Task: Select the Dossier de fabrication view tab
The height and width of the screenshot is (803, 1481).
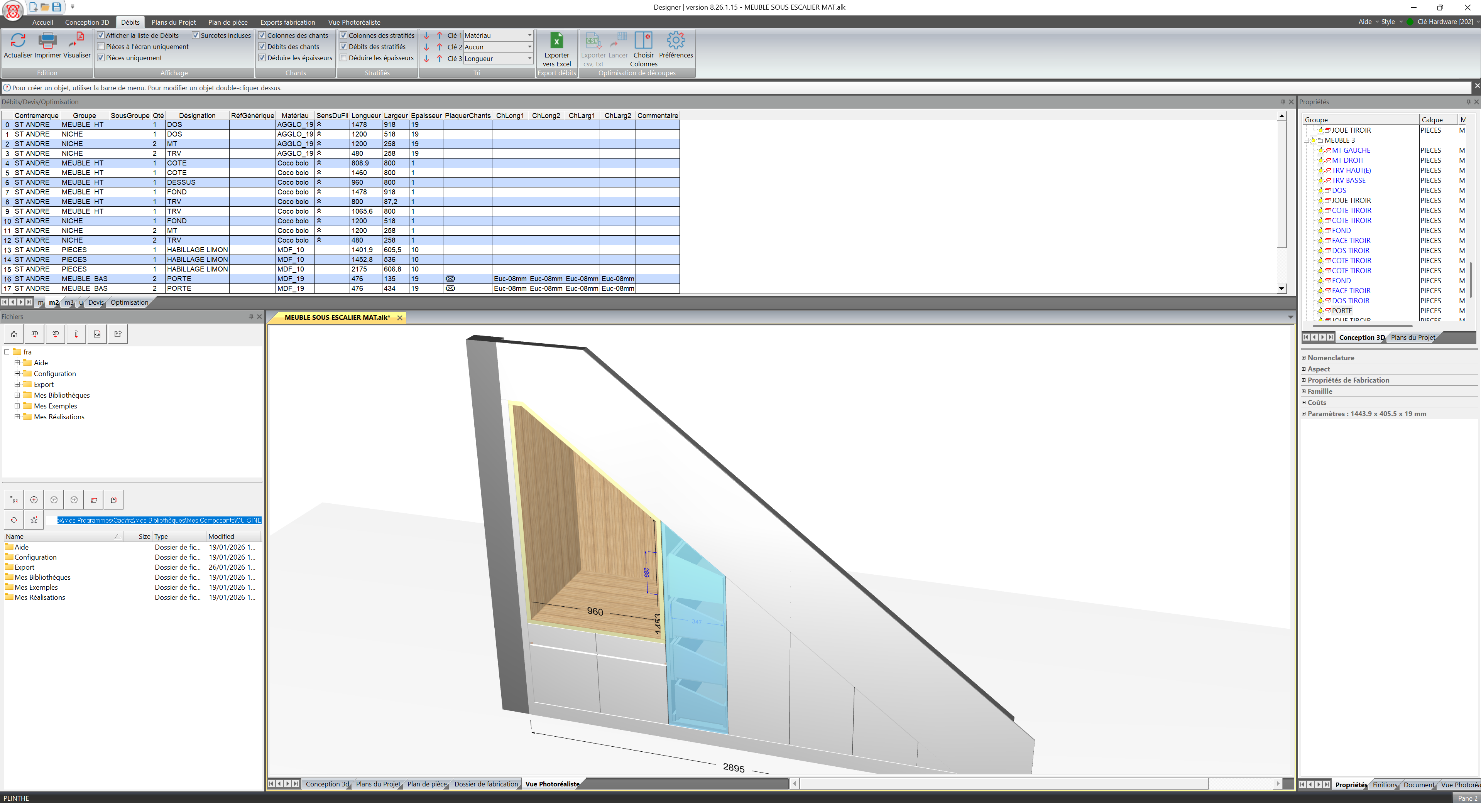Action: (486, 784)
